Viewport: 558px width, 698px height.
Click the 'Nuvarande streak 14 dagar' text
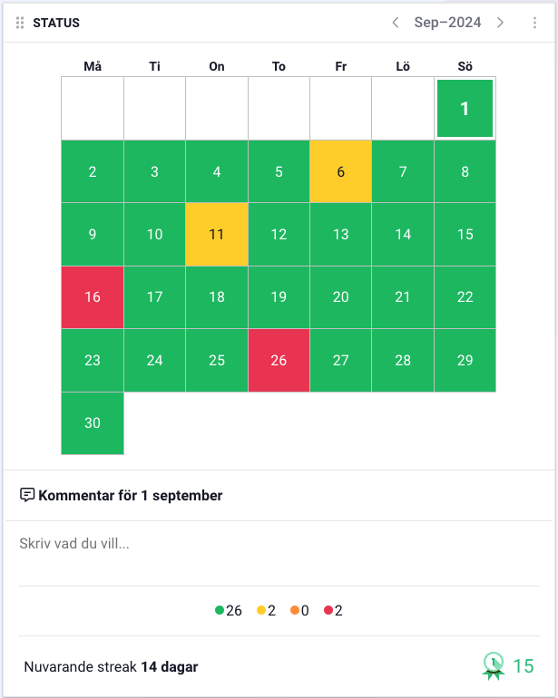pos(111,667)
